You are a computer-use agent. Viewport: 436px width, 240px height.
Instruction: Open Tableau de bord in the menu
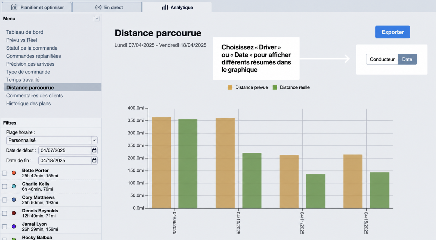click(x=25, y=32)
